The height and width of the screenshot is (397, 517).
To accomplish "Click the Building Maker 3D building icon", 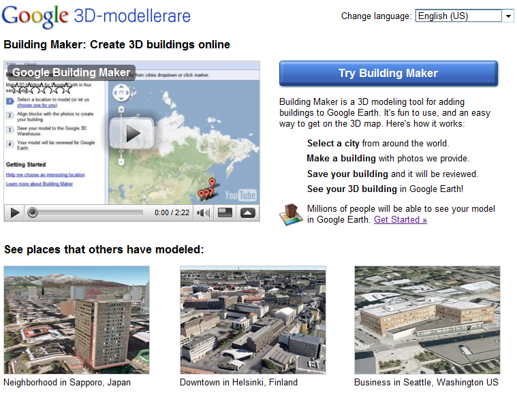I will 290,215.
